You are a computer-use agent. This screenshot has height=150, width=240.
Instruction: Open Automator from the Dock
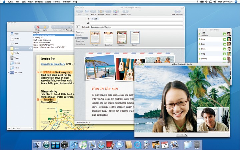click(147, 145)
